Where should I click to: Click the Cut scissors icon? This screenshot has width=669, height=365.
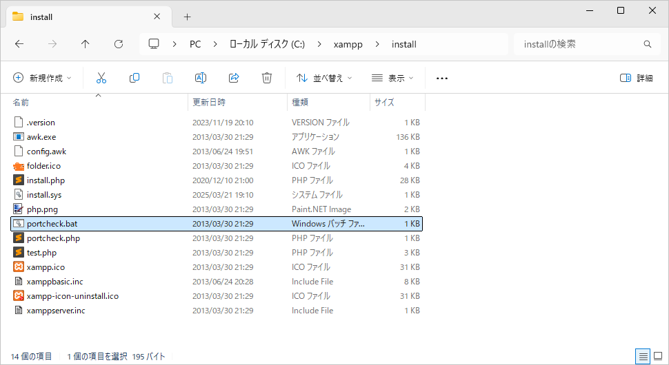point(101,78)
